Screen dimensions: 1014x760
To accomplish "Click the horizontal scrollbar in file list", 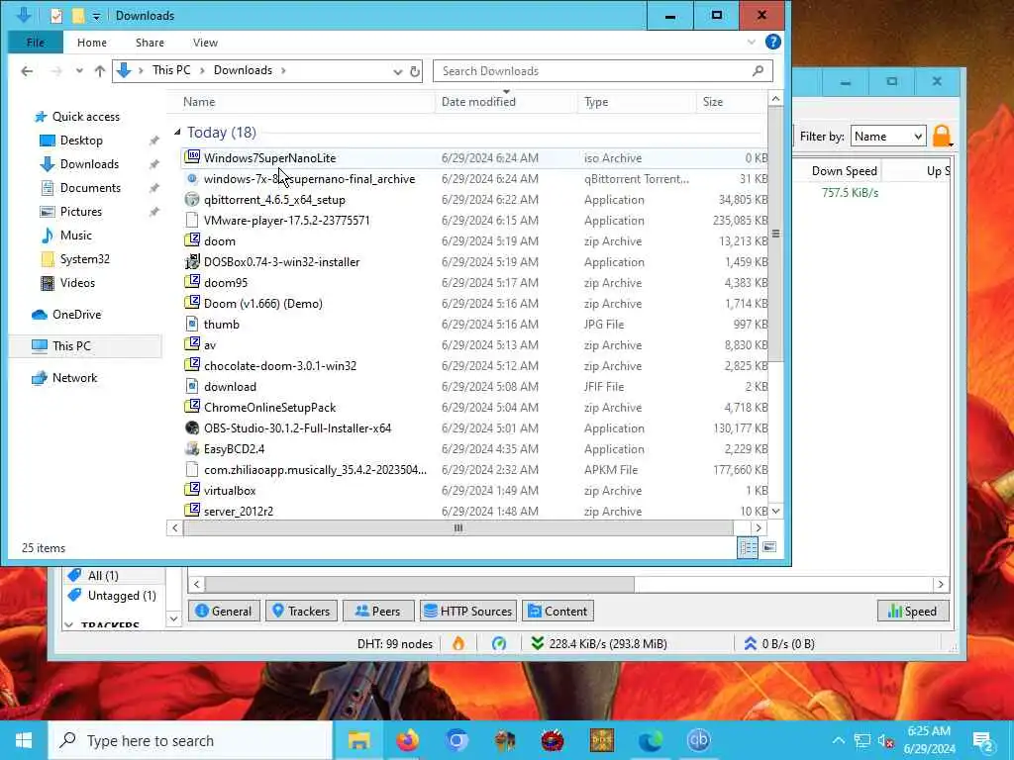I will pyautogui.click(x=457, y=528).
